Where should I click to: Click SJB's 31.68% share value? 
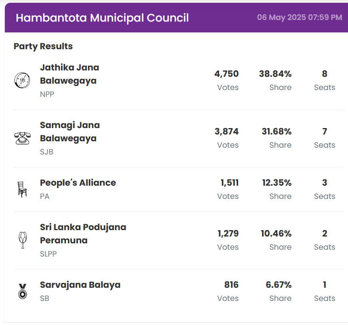coord(276,131)
